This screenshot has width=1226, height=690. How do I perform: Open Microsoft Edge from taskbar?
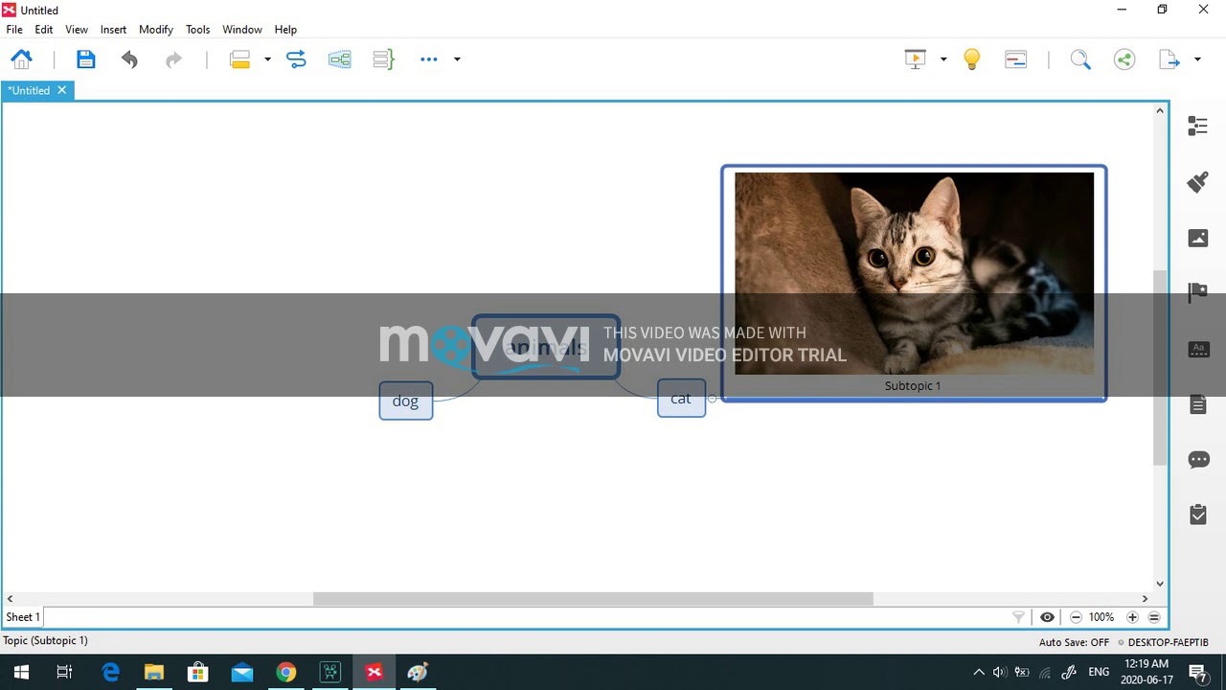click(110, 672)
